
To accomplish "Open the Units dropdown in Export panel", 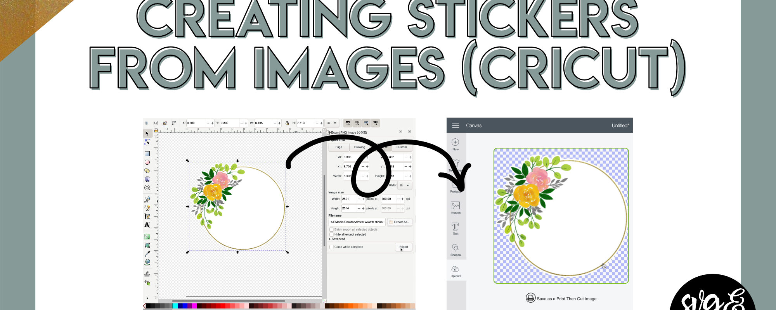I will pos(405,185).
